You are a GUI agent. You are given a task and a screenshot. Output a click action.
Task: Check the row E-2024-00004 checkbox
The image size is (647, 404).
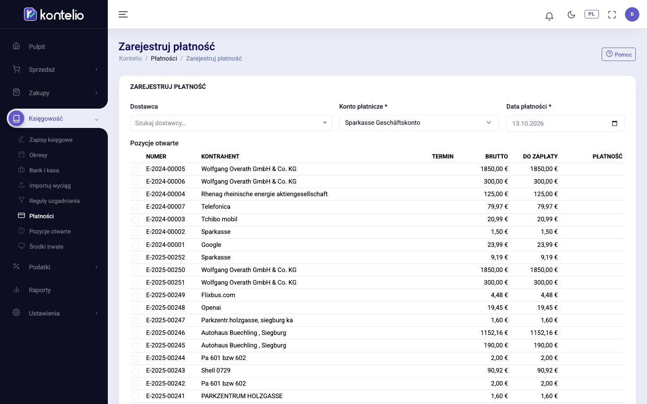click(136, 194)
